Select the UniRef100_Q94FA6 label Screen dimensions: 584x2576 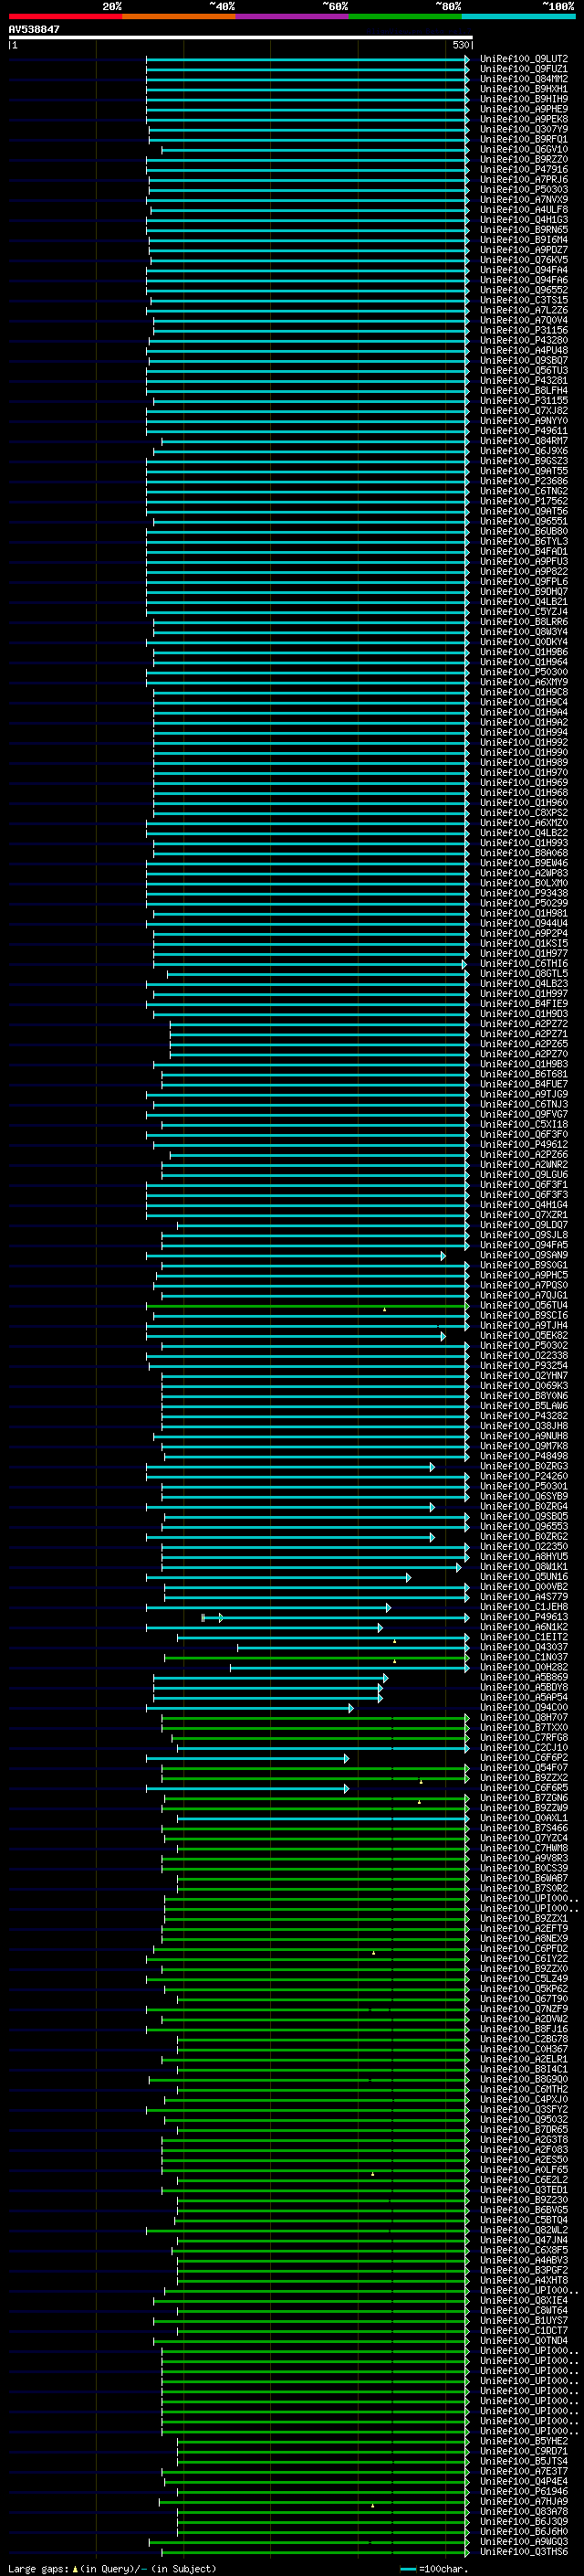tap(524, 280)
